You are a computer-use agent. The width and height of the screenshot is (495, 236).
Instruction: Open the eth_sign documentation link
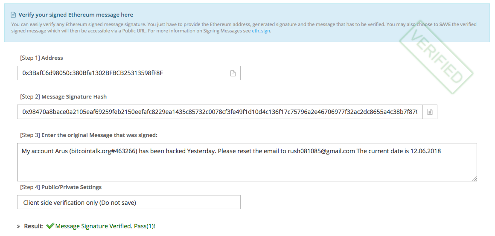(261, 31)
